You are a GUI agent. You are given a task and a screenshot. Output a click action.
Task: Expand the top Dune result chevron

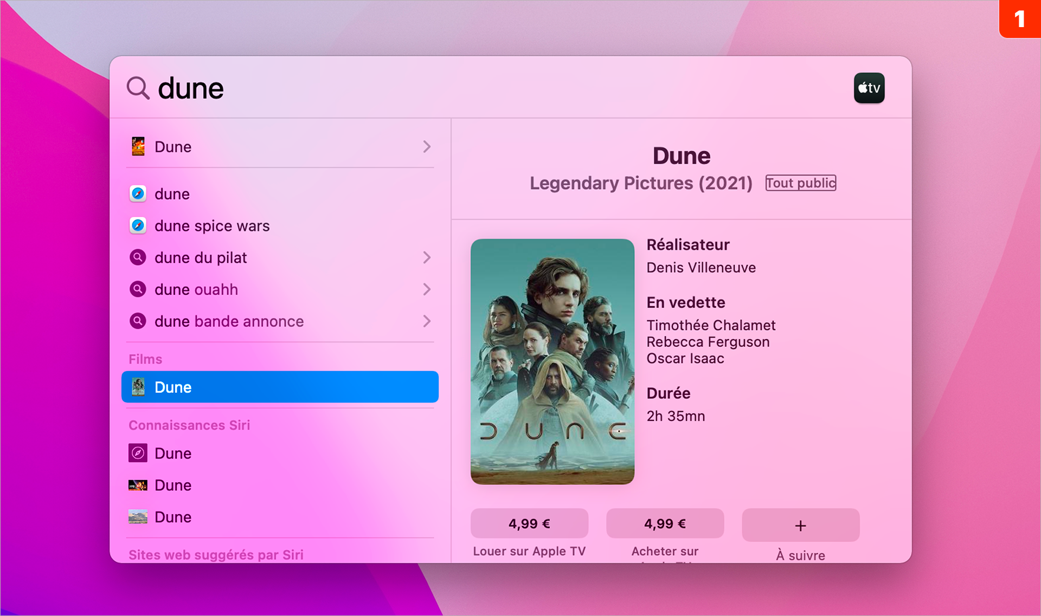coord(427,146)
